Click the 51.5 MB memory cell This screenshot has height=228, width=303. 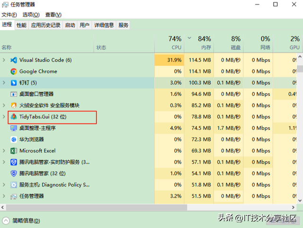click(199, 196)
